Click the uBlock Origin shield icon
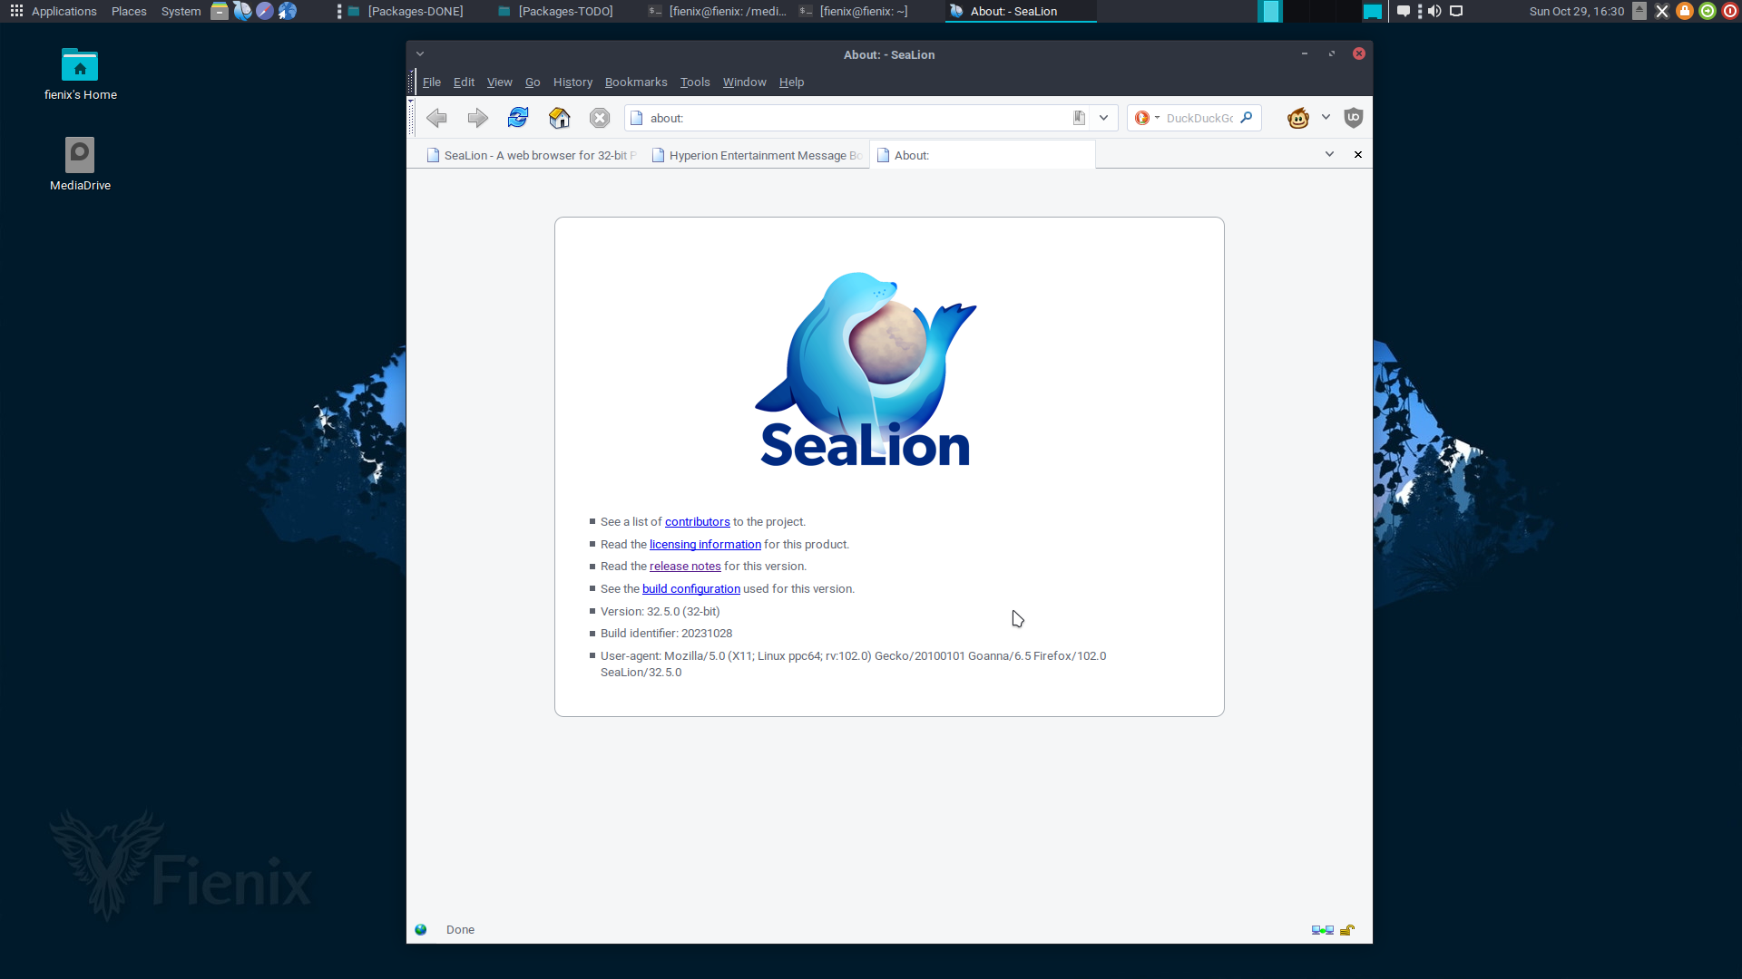Screen dimensions: 1742x979 pyautogui.click(x=1354, y=118)
